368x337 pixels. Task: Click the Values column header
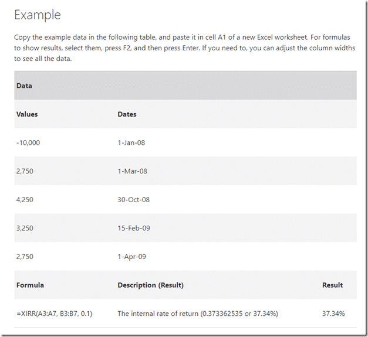[x=27, y=114]
